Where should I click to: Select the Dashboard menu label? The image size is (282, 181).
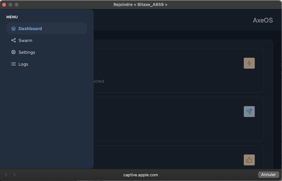click(x=30, y=29)
